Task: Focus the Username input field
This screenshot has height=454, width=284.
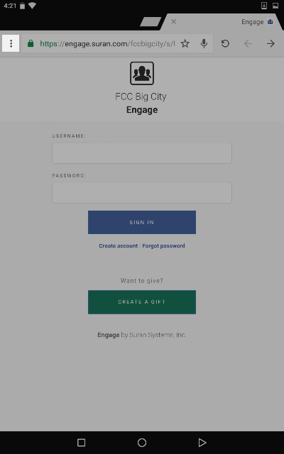Action: (x=142, y=153)
